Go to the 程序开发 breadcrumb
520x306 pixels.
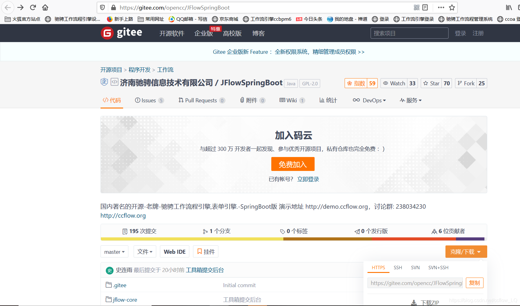(x=140, y=70)
